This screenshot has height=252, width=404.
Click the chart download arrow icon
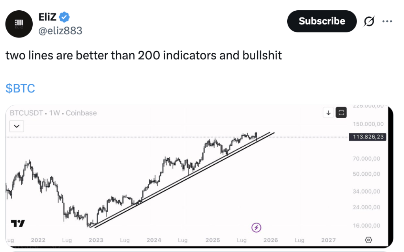click(x=328, y=113)
